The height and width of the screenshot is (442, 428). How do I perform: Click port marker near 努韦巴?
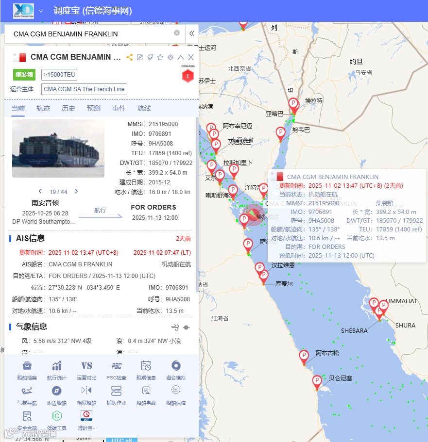(x=280, y=133)
